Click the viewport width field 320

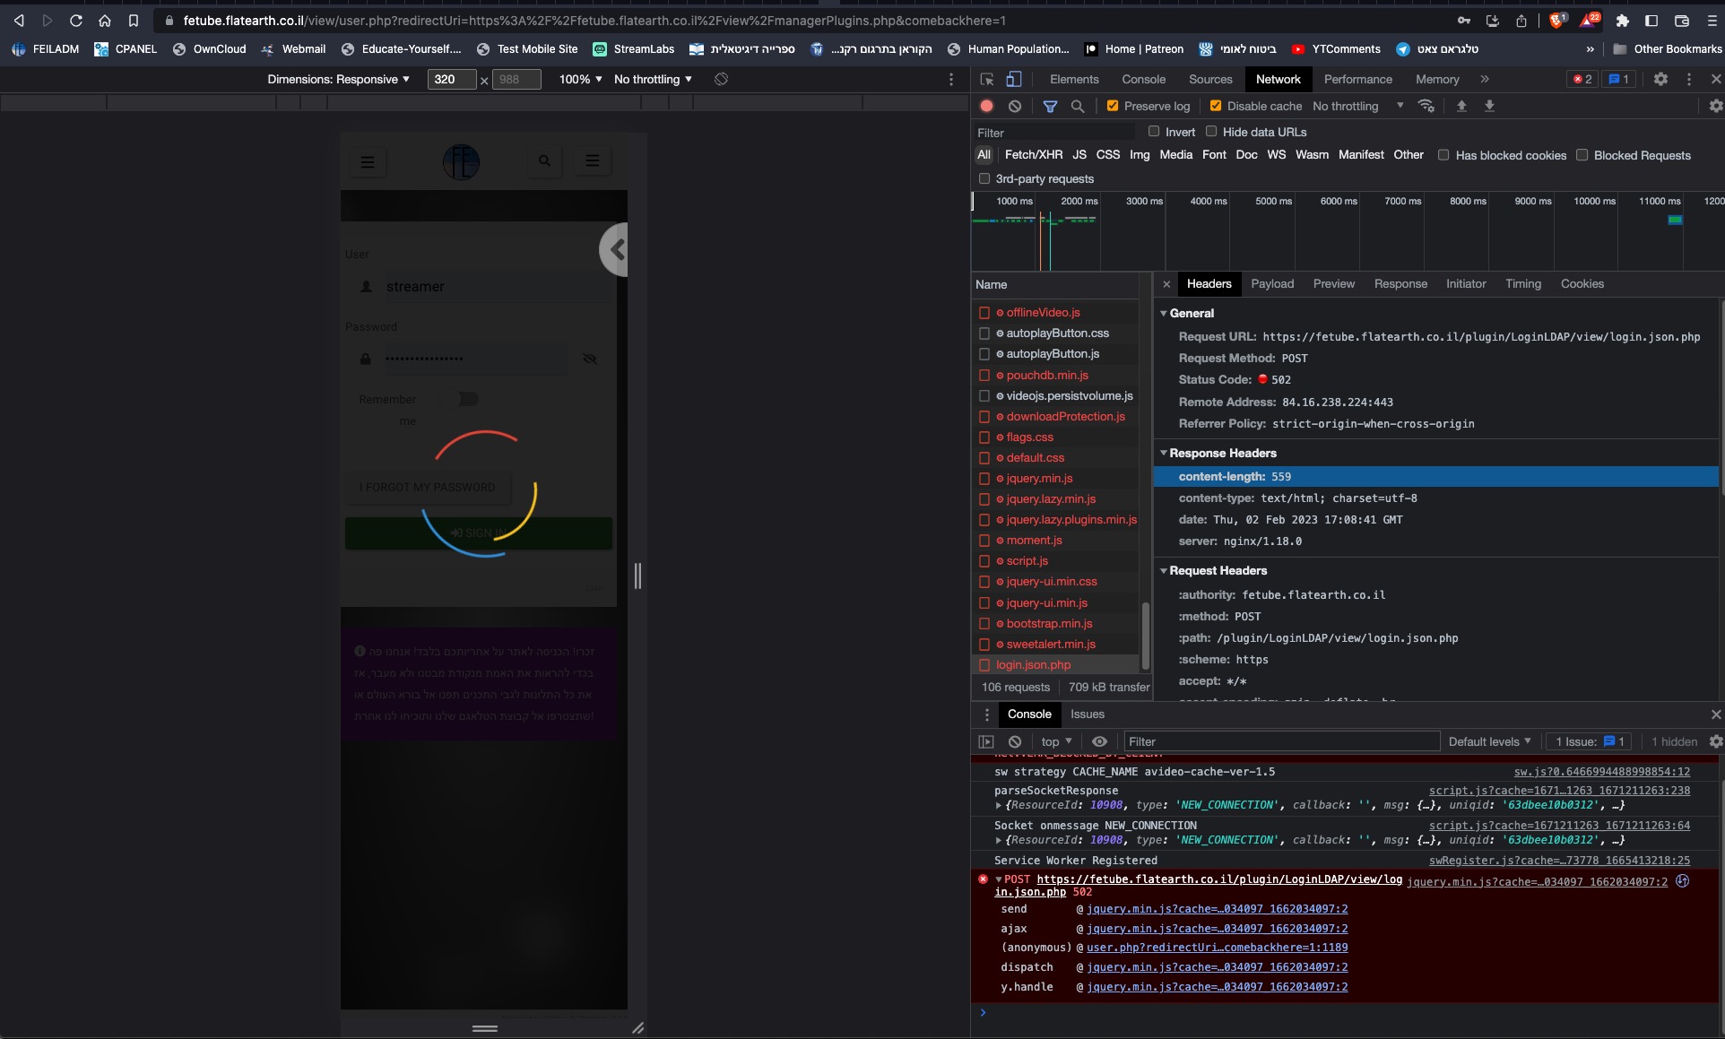451,79
